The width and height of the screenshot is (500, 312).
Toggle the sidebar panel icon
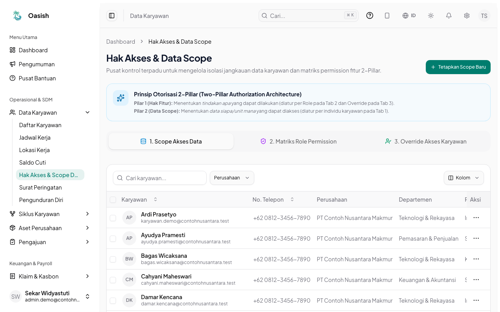pyautogui.click(x=112, y=16)
